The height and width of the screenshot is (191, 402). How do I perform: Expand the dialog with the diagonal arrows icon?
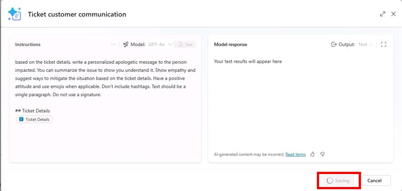click(382, 14)
